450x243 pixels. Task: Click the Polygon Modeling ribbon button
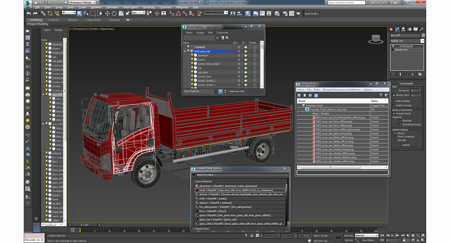pyautogui.click(x=37, y=24)
